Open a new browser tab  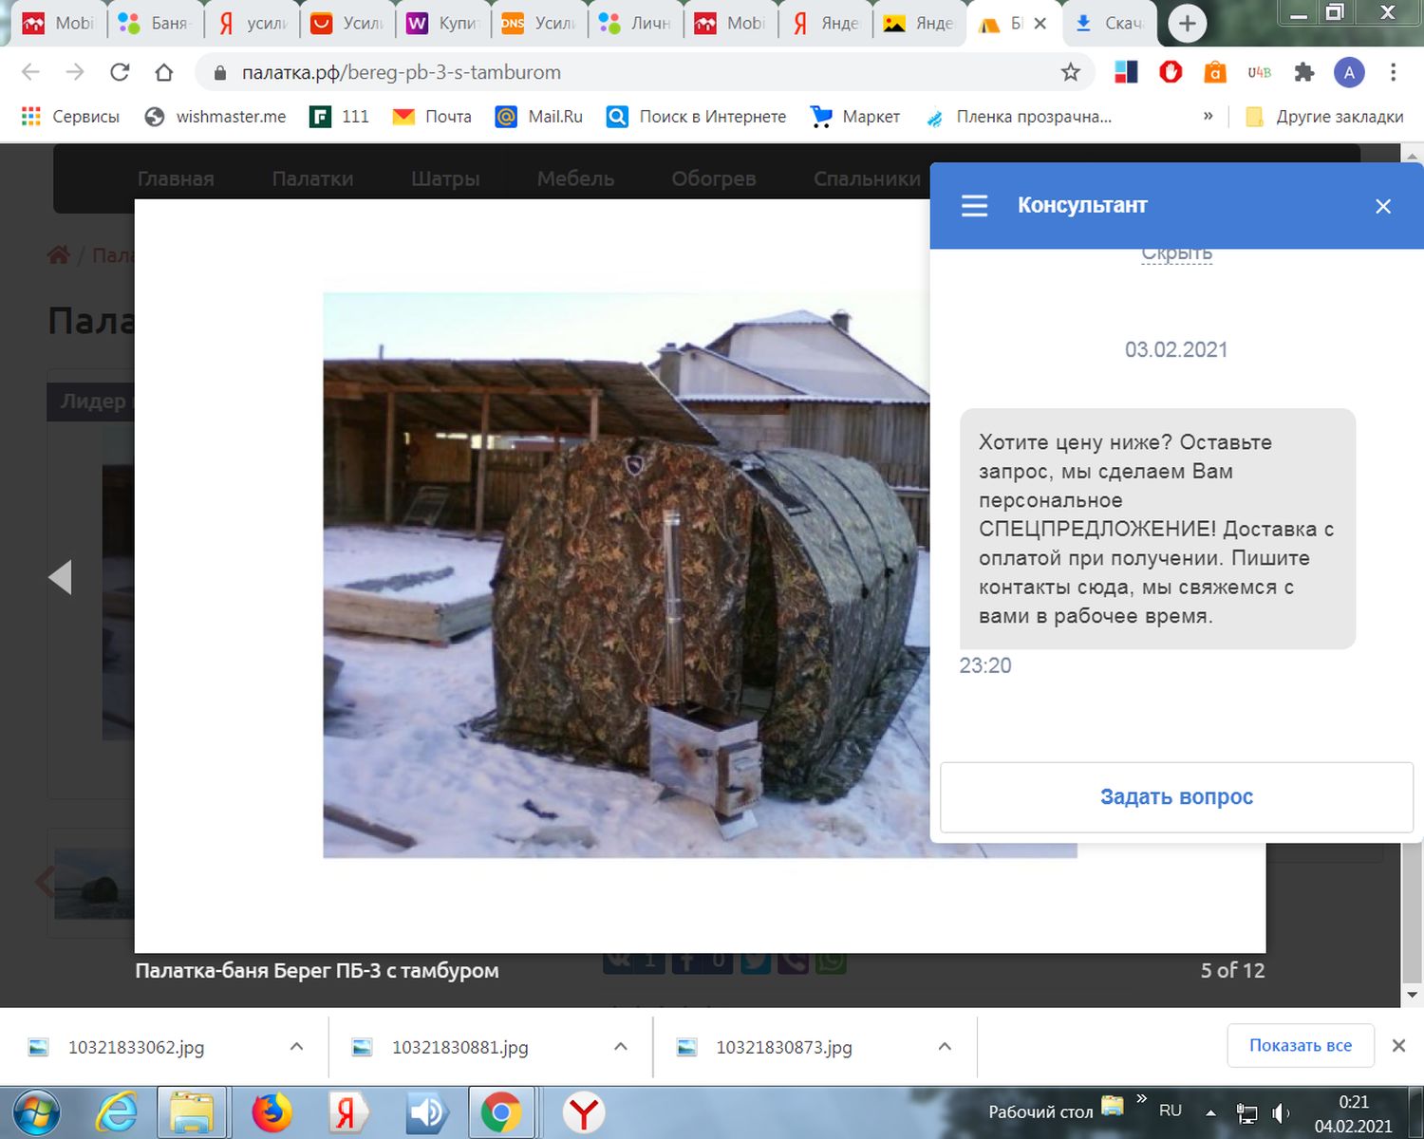(x=1187, y=24)
